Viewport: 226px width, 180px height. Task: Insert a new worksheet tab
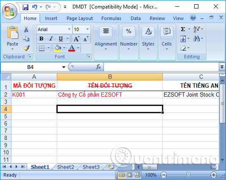click(111, 167)
